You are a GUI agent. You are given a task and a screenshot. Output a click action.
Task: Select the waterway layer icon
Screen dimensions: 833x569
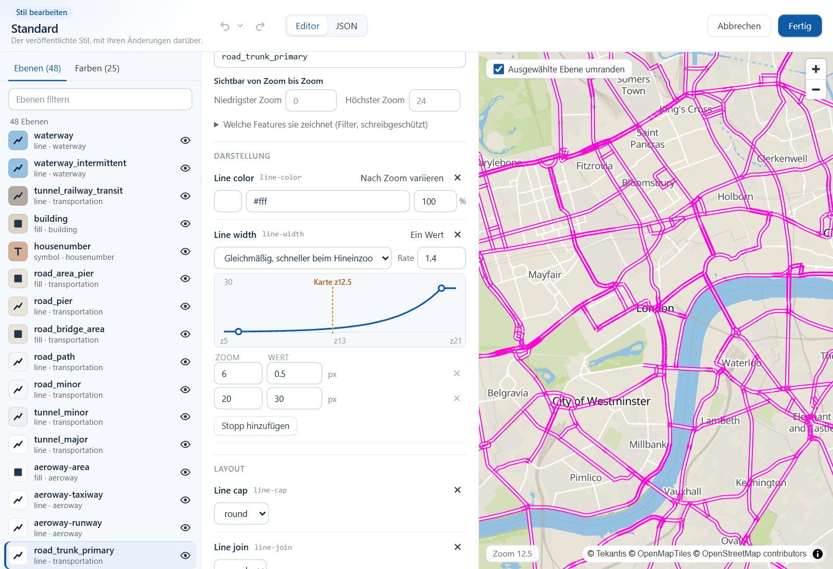18,141
